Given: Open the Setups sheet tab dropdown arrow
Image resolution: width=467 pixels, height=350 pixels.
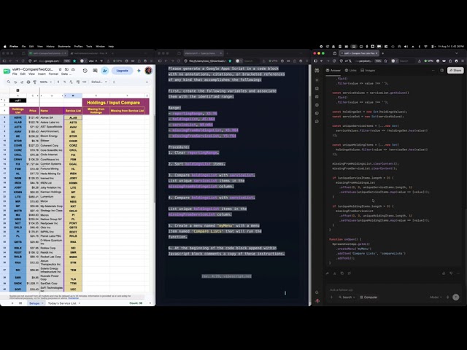Looking at the screenshot, I should [42, 303].
